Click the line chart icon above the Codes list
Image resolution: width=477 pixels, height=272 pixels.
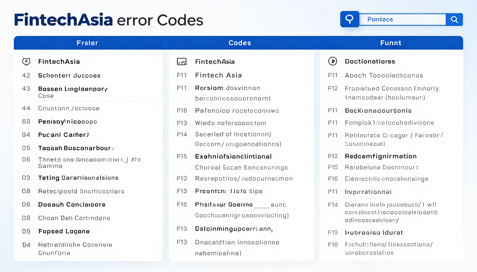click(x=181, y=61)
